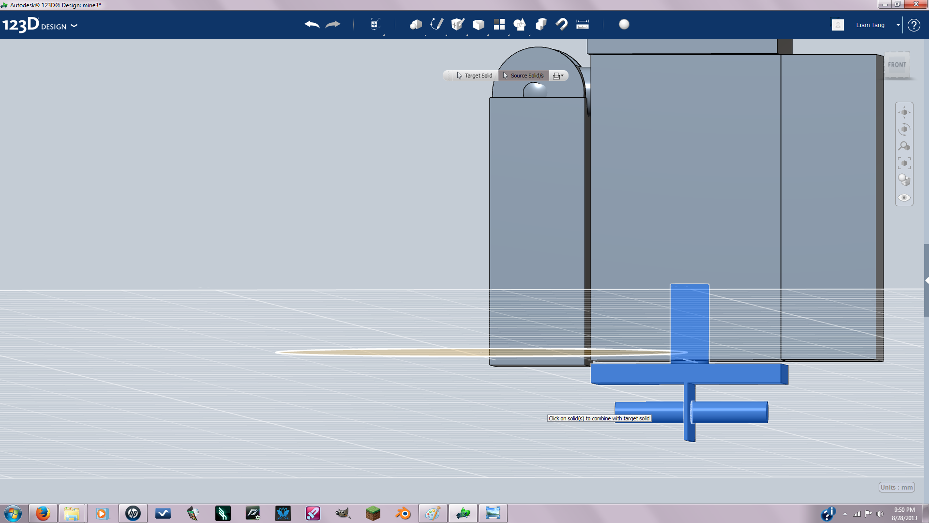Launch Firefox from the taskbar

point(43,513)
